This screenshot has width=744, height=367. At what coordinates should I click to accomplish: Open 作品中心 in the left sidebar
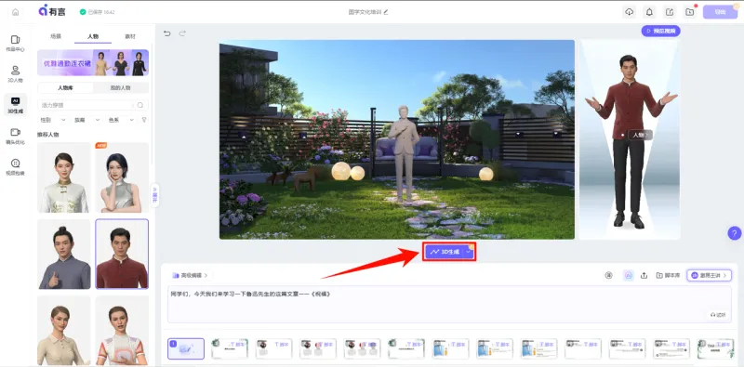coord(15,43)
